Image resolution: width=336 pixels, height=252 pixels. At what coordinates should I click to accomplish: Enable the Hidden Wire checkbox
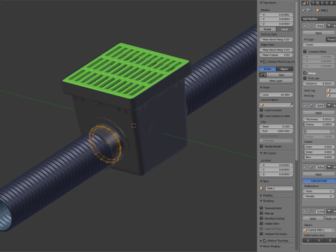pyautogui.click(x=262, y=223)
